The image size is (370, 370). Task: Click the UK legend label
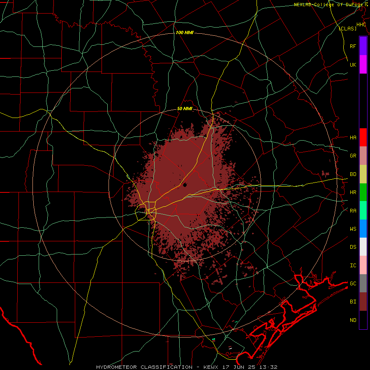(x=353, y=65)
